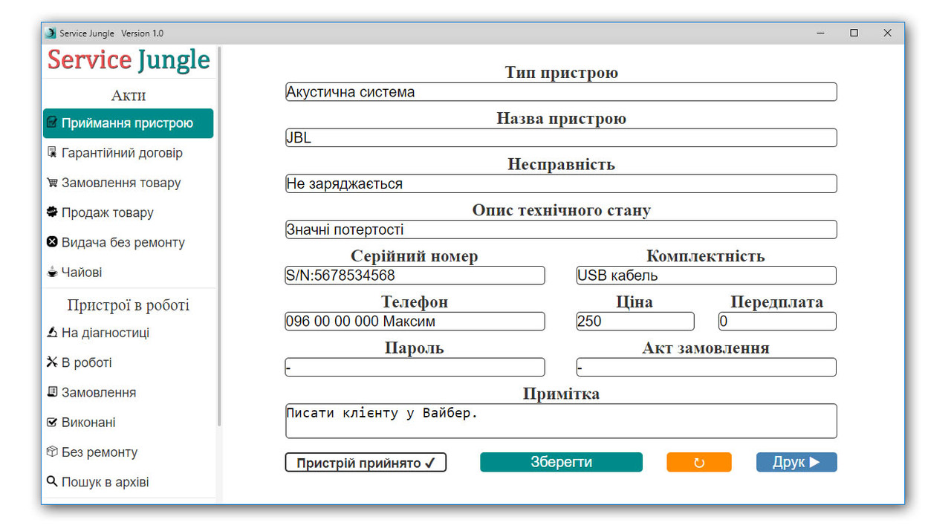
Task: Click the coffee cup icon beside Чайові
Action: (52, 273)
